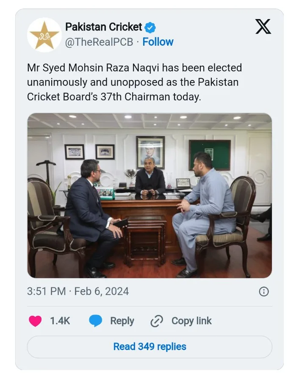Click the Pakistan Cricket star logo avatar
The image size is (299, 381).
(x=44, y=35)
